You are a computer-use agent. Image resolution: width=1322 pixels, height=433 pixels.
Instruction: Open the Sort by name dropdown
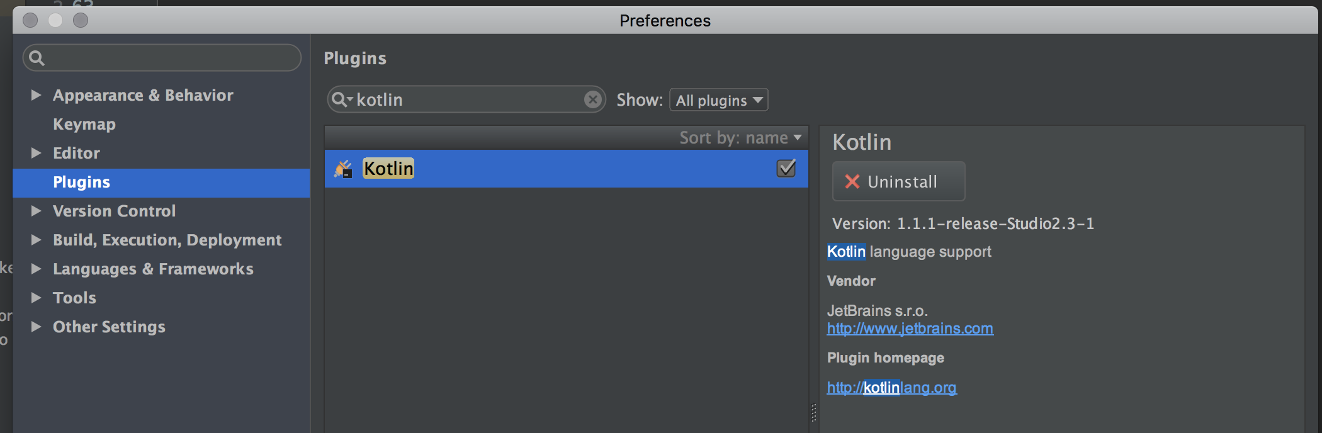740,137
